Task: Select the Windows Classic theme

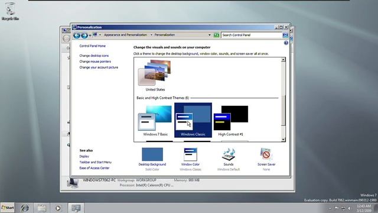Action: 193,120
